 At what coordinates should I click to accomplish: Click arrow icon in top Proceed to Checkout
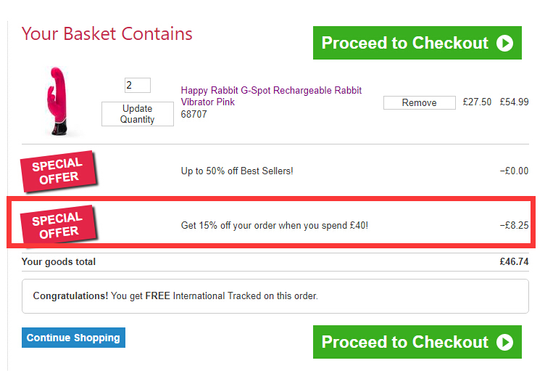coord(504,43)
